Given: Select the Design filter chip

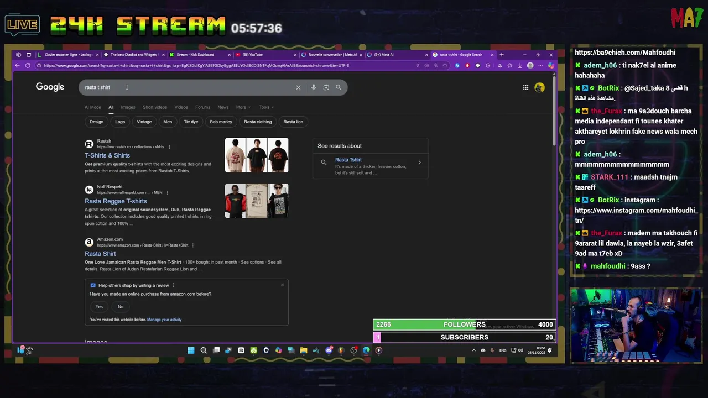Looking at the screenshot, I should tap(96, 122).
